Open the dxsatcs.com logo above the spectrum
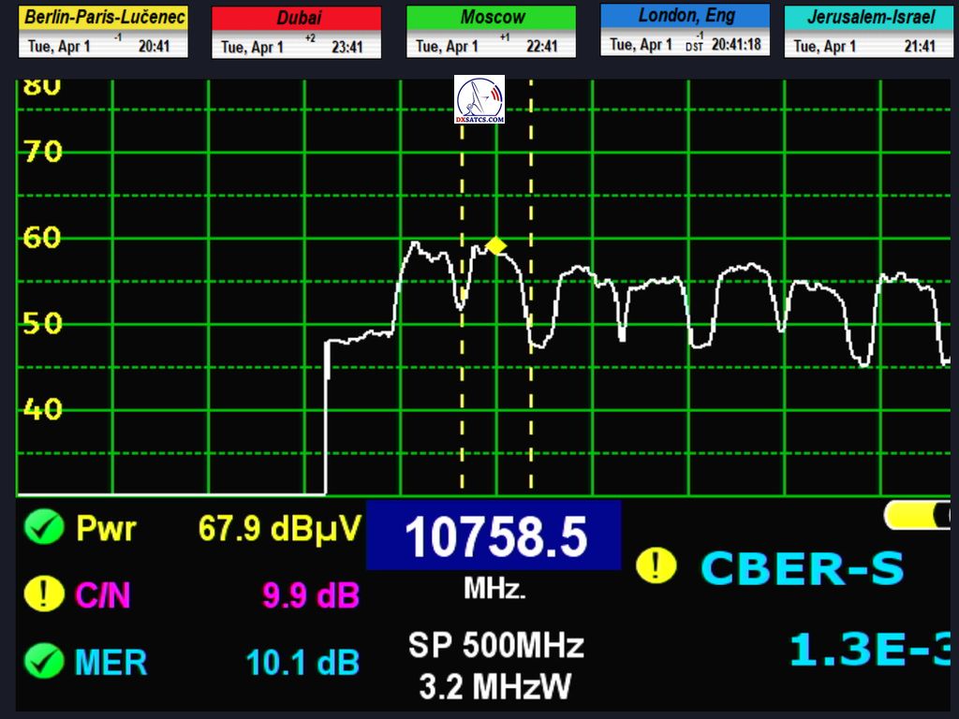Screen dimensions: 959x719 click(x=479, y=100)
